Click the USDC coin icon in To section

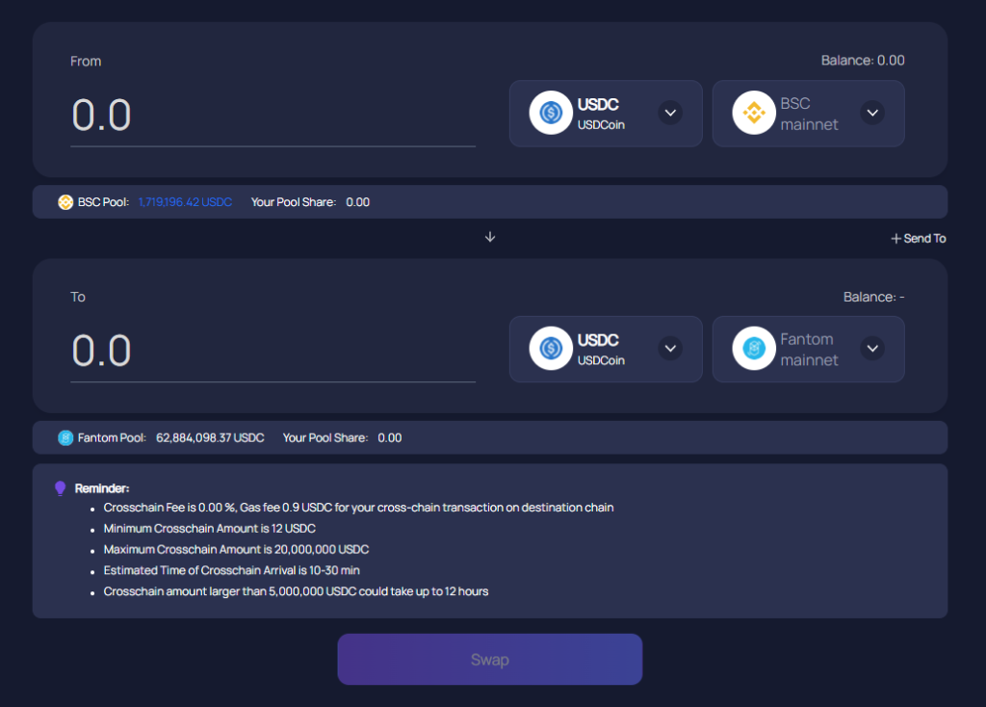coord(551,349)
